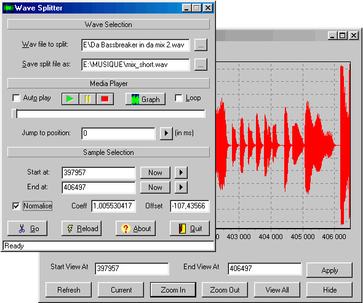Click the Zoom In button on graph

(173, 290)
